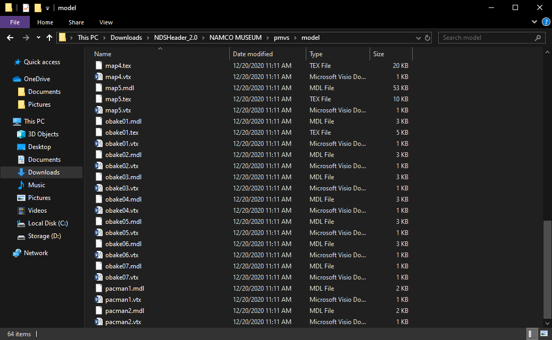This screenshot has height=340, width=552.
Task: Select Quick access in the sidebar
Action: click(42, 62)
